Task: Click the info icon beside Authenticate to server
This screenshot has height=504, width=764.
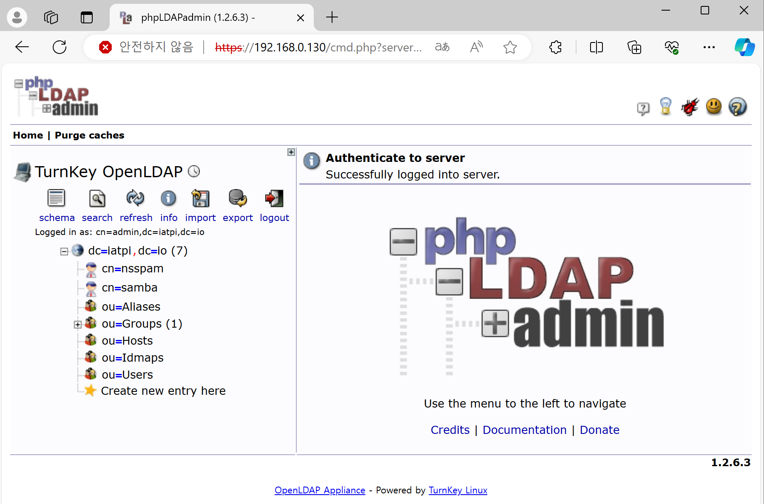Action: tap(312, 161)
